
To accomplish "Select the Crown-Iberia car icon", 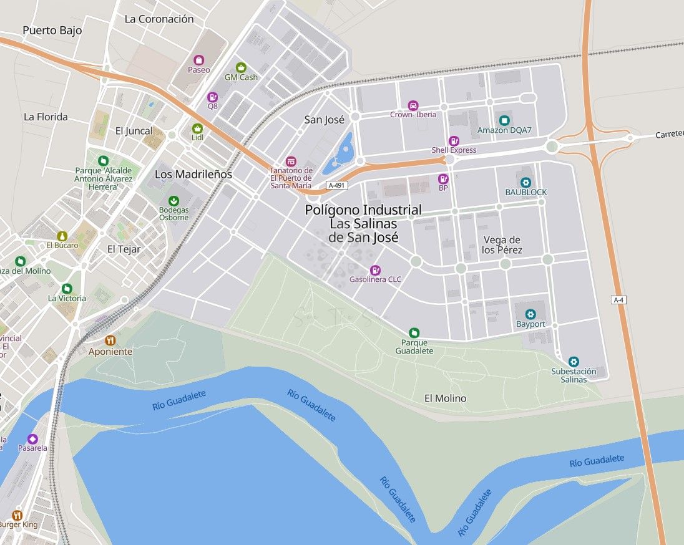I will (x=413, y=105).
